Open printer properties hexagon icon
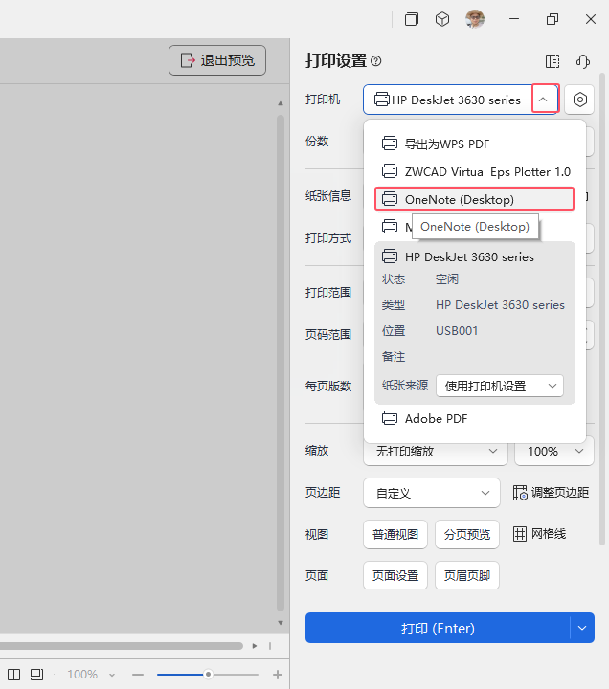This screenshot has width=609, height=689. 579,100
